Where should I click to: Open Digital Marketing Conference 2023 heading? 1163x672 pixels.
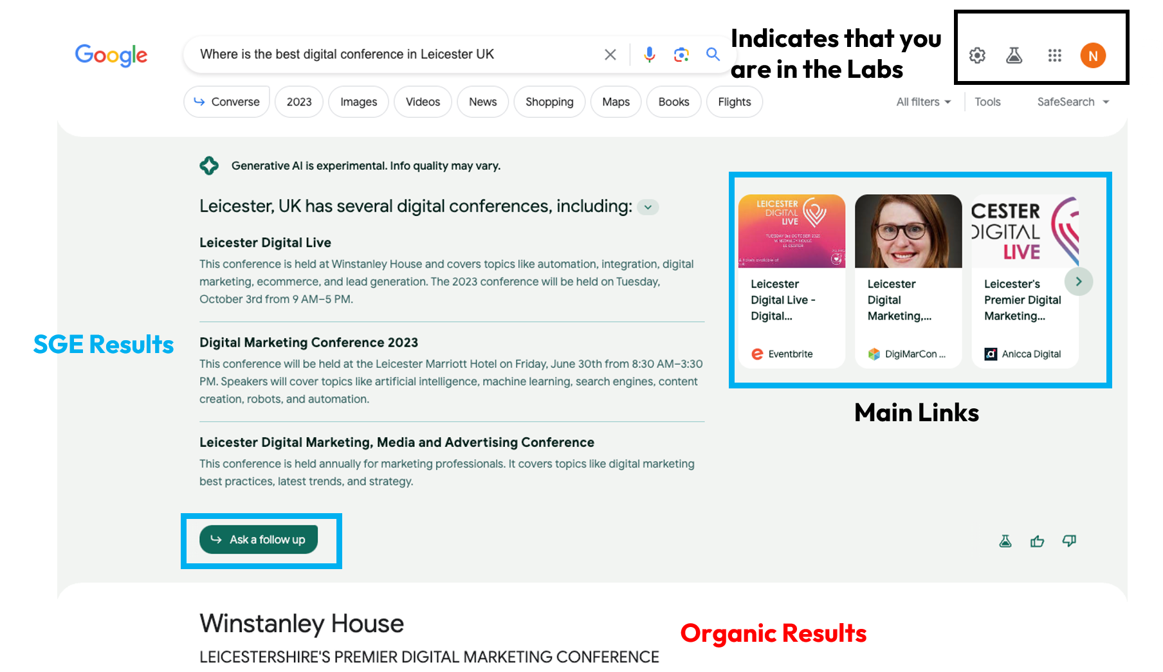pyautogui.click(x=309, y=342)
